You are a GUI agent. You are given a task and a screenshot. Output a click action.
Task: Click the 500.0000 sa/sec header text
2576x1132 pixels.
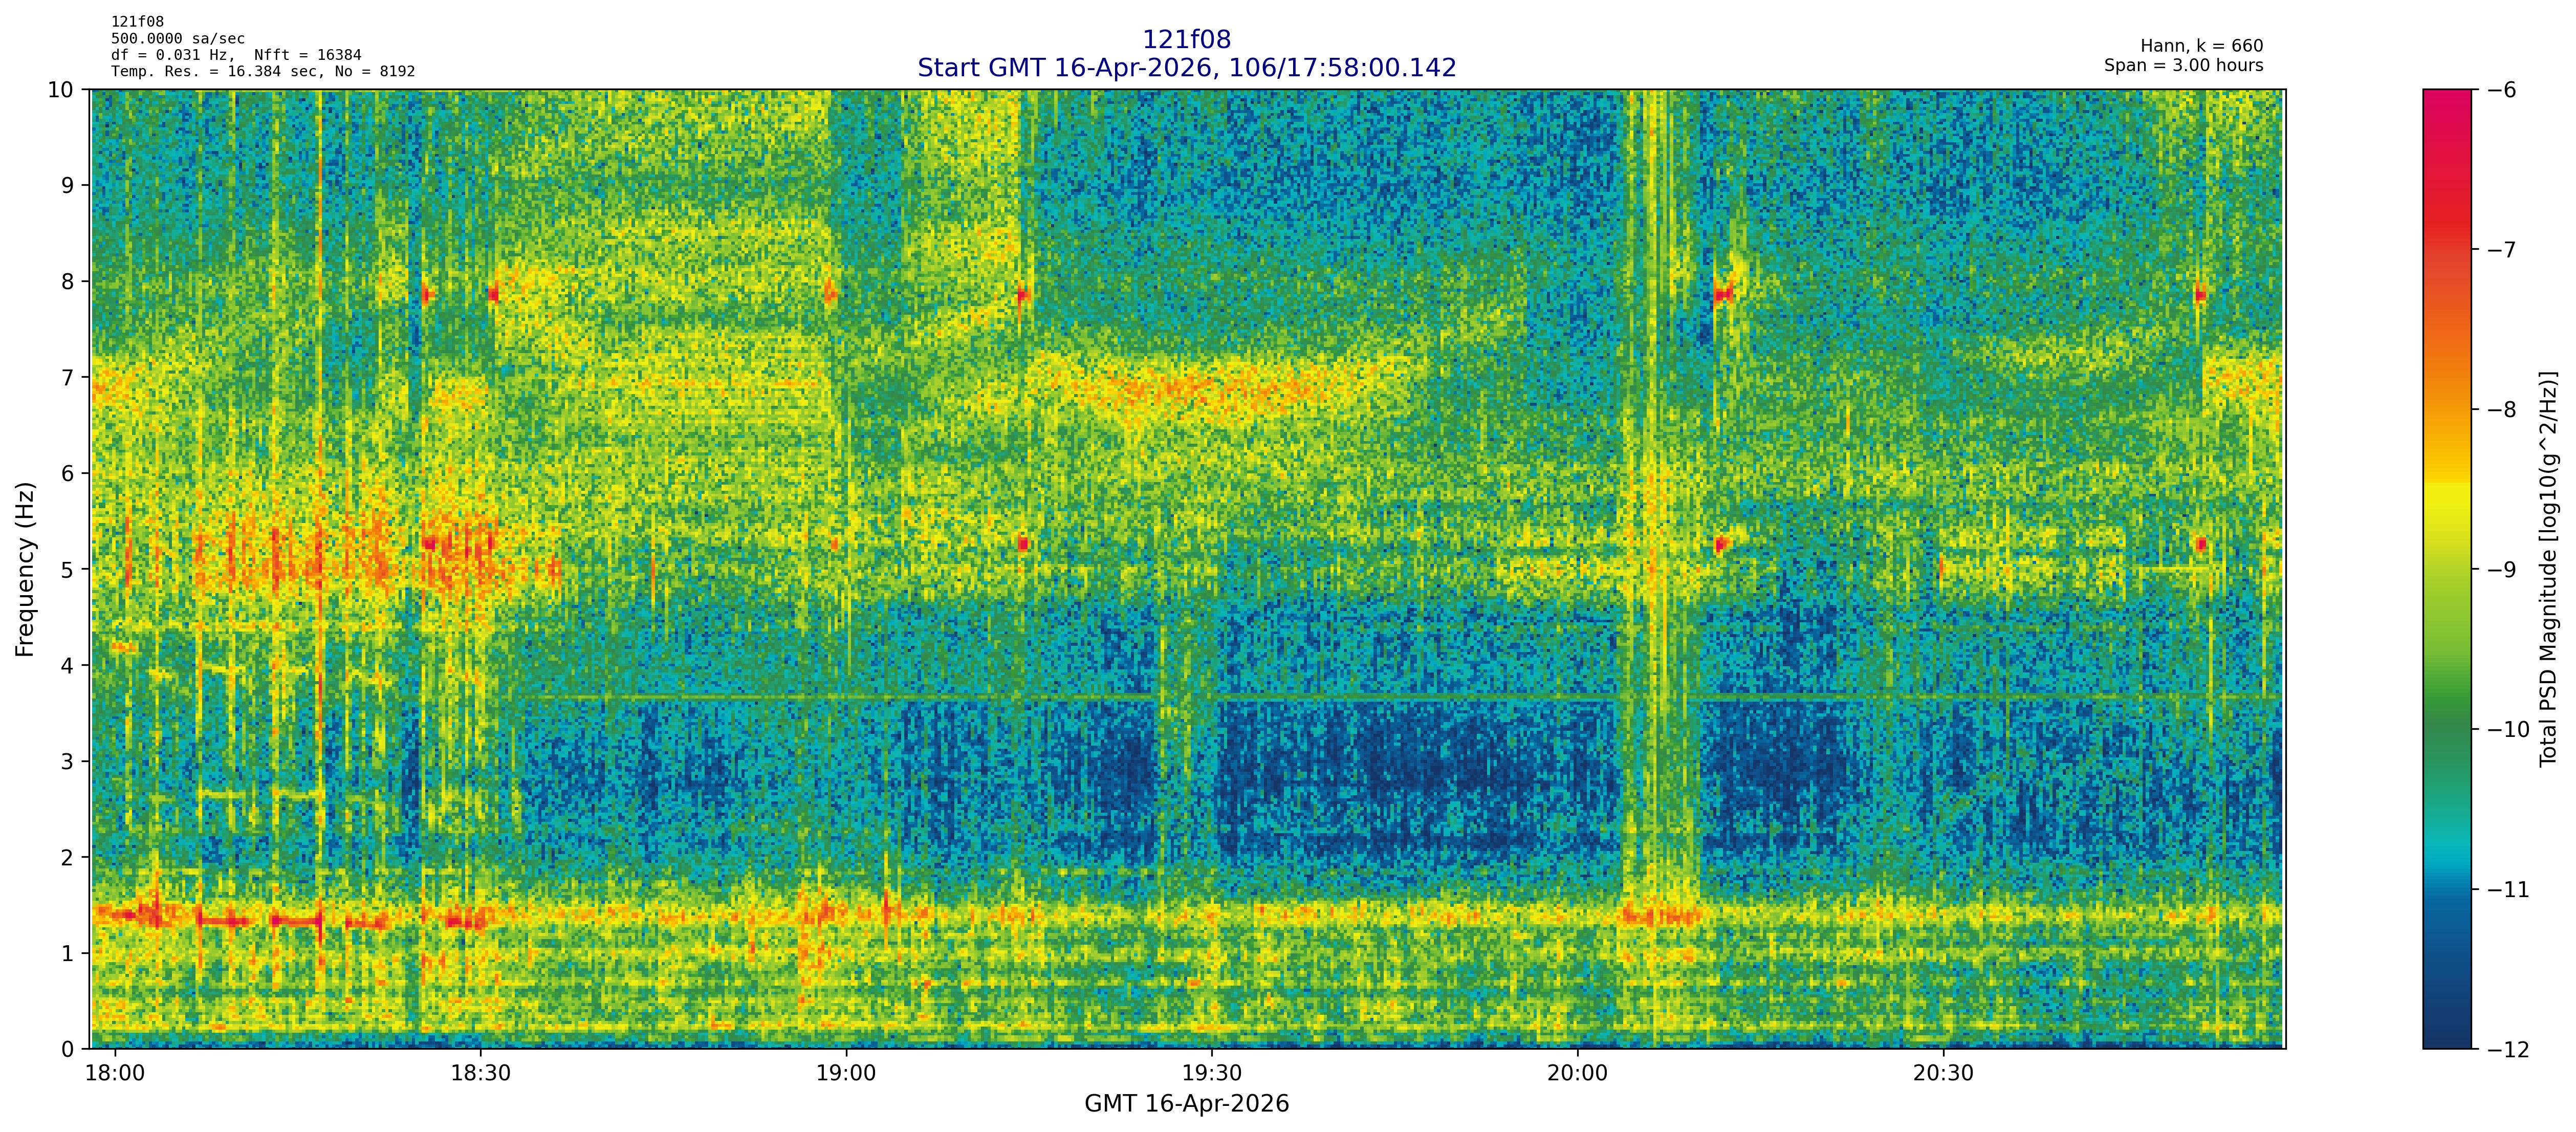(x=177, y=39)
